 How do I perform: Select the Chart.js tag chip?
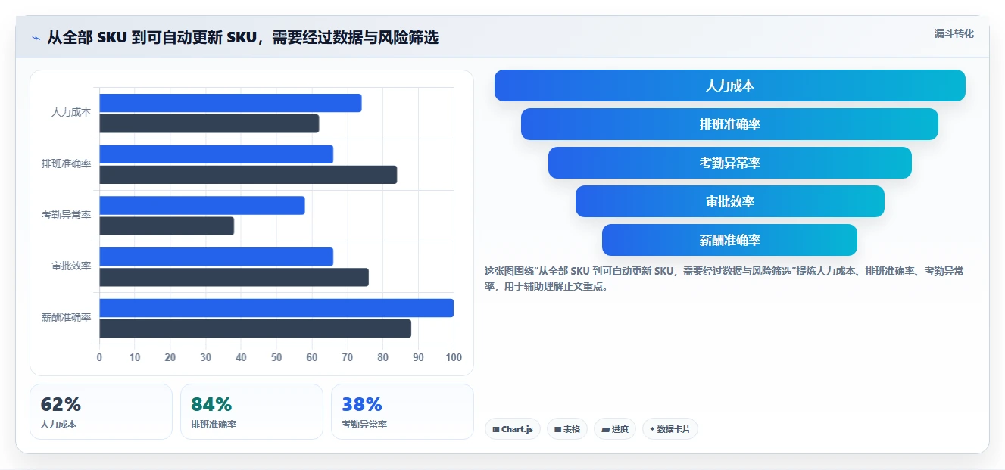click(513, 429)
